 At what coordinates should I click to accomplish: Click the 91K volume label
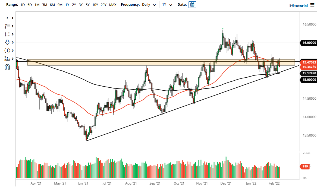coord(305,166)
